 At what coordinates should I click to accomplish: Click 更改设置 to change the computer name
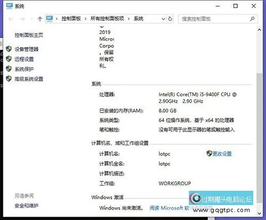tap(222, 154)
